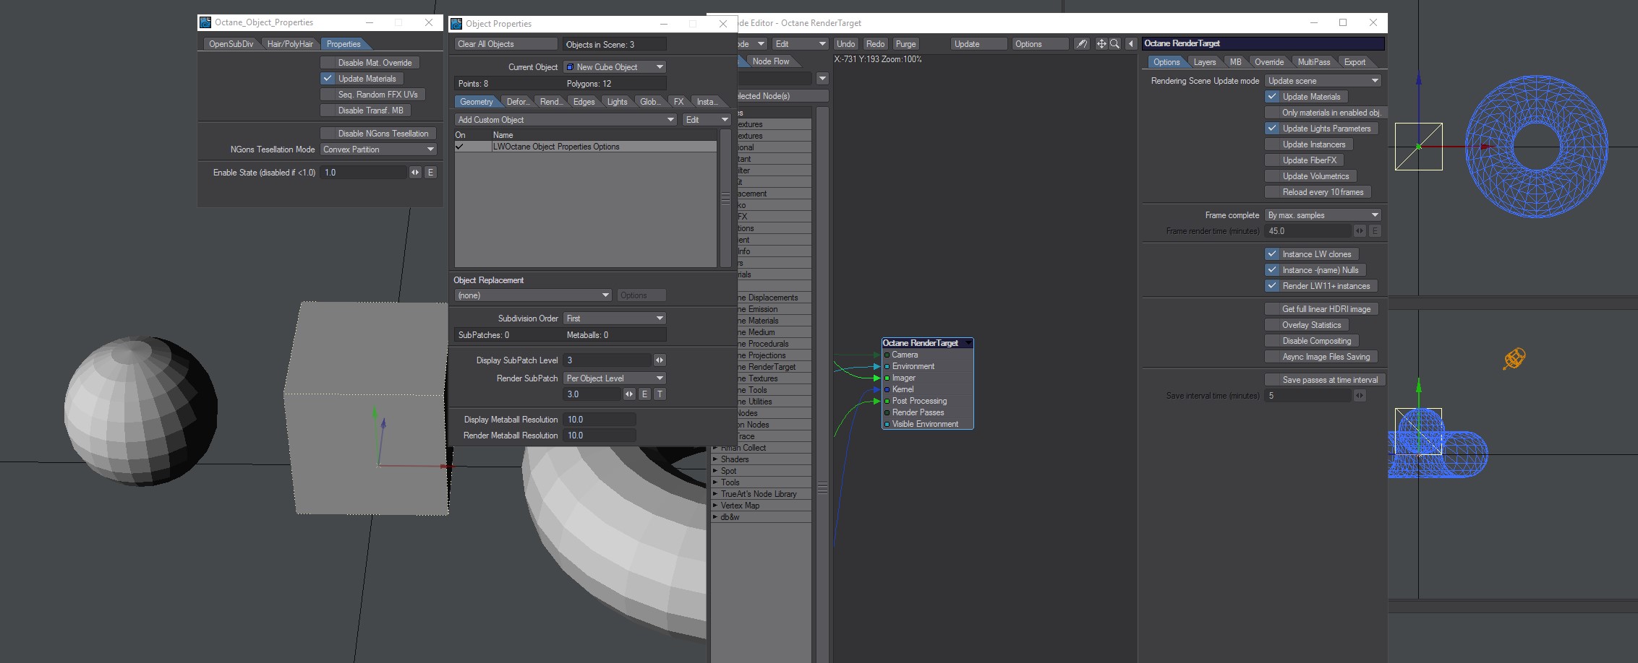The width and height of the screenshot is (1638, 663).
Task: Click the Object Properties window title icon
Action: click(x=456, y=24)
